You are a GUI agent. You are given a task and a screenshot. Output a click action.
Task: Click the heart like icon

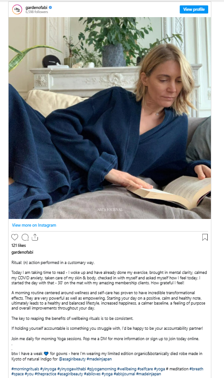click(x=15, y=237)
